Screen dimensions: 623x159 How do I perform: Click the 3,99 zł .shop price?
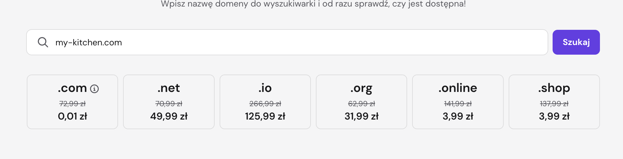coord(554,116)
